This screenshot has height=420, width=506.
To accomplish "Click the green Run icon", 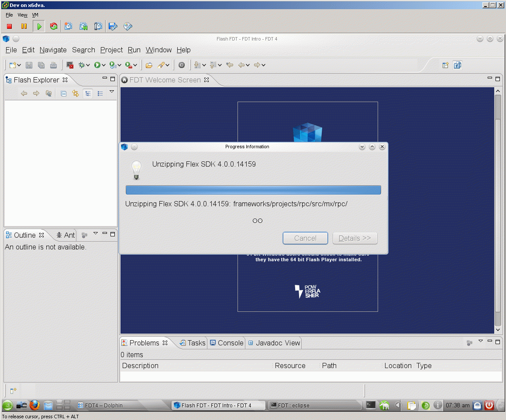I will click(x=97, y=65).
